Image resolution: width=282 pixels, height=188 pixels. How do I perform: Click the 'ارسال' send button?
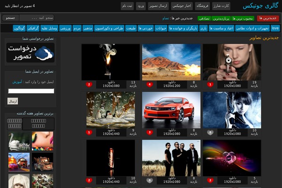coord(13,102)
